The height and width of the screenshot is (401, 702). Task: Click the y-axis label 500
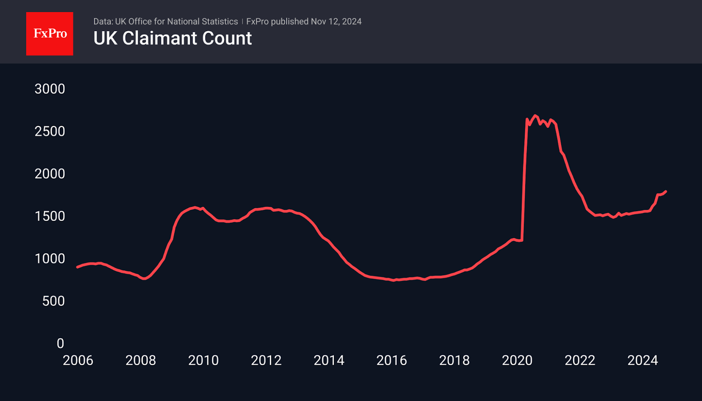tap(54, 302)
